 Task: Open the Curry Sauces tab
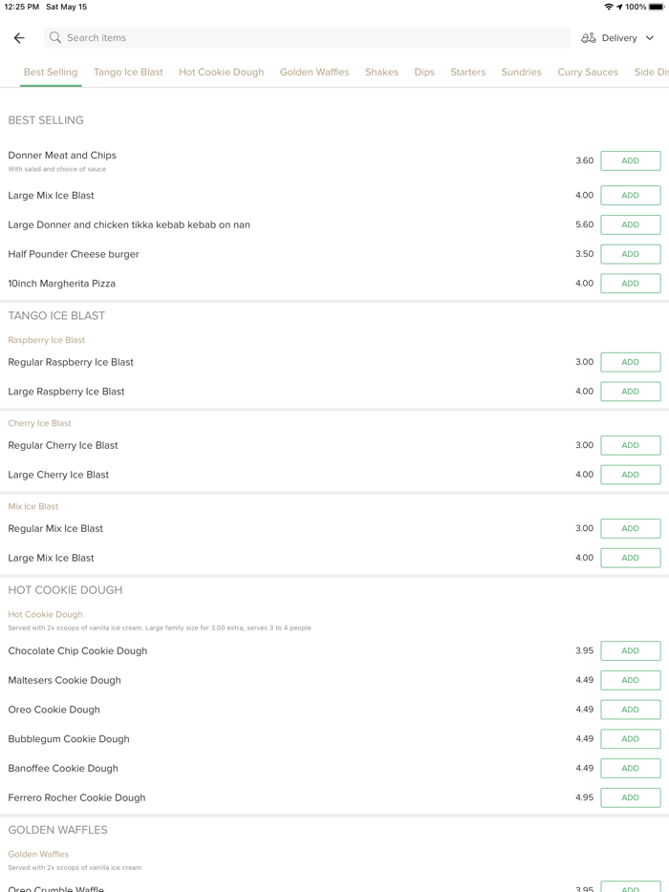pyautogui.click(x=588, y=73)
